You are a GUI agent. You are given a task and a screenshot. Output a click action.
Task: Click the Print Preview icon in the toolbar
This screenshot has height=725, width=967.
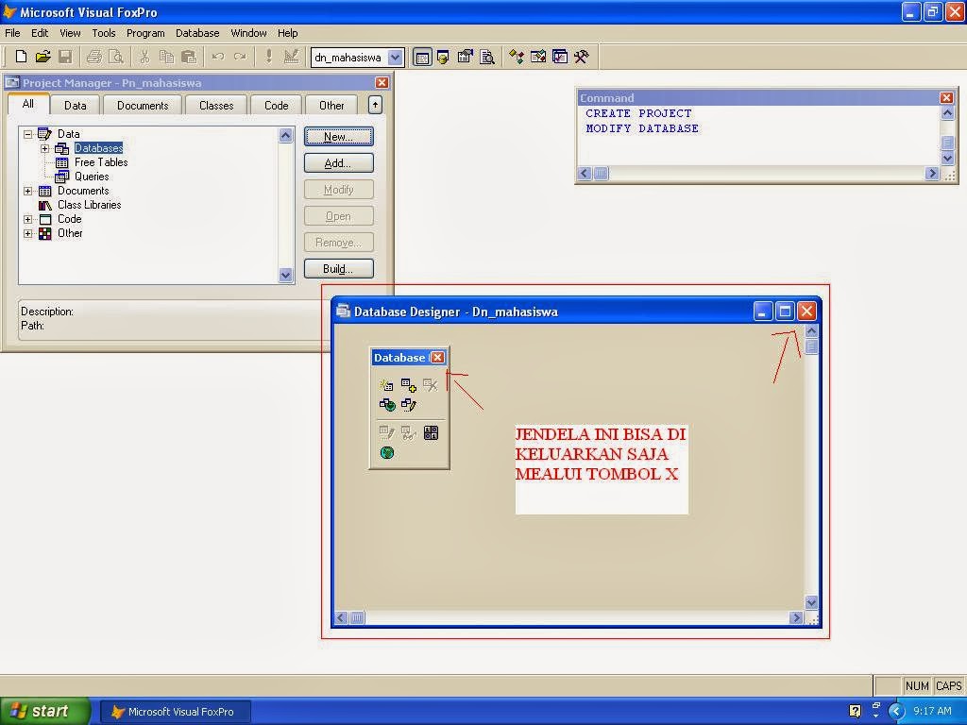(x=116, y=57)
